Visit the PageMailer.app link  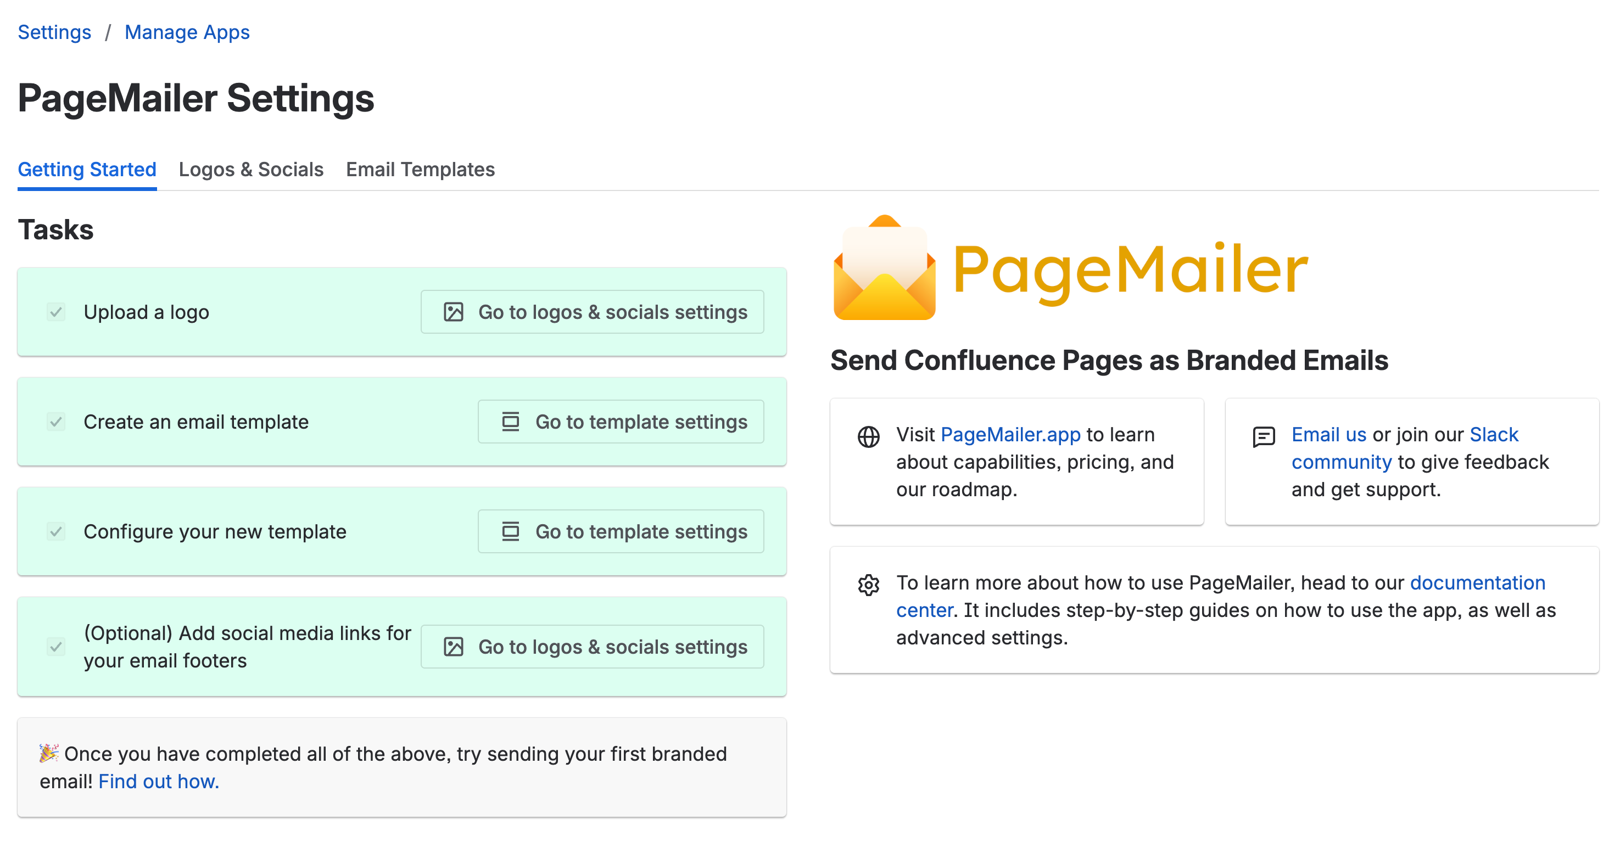click(1010, 434)
